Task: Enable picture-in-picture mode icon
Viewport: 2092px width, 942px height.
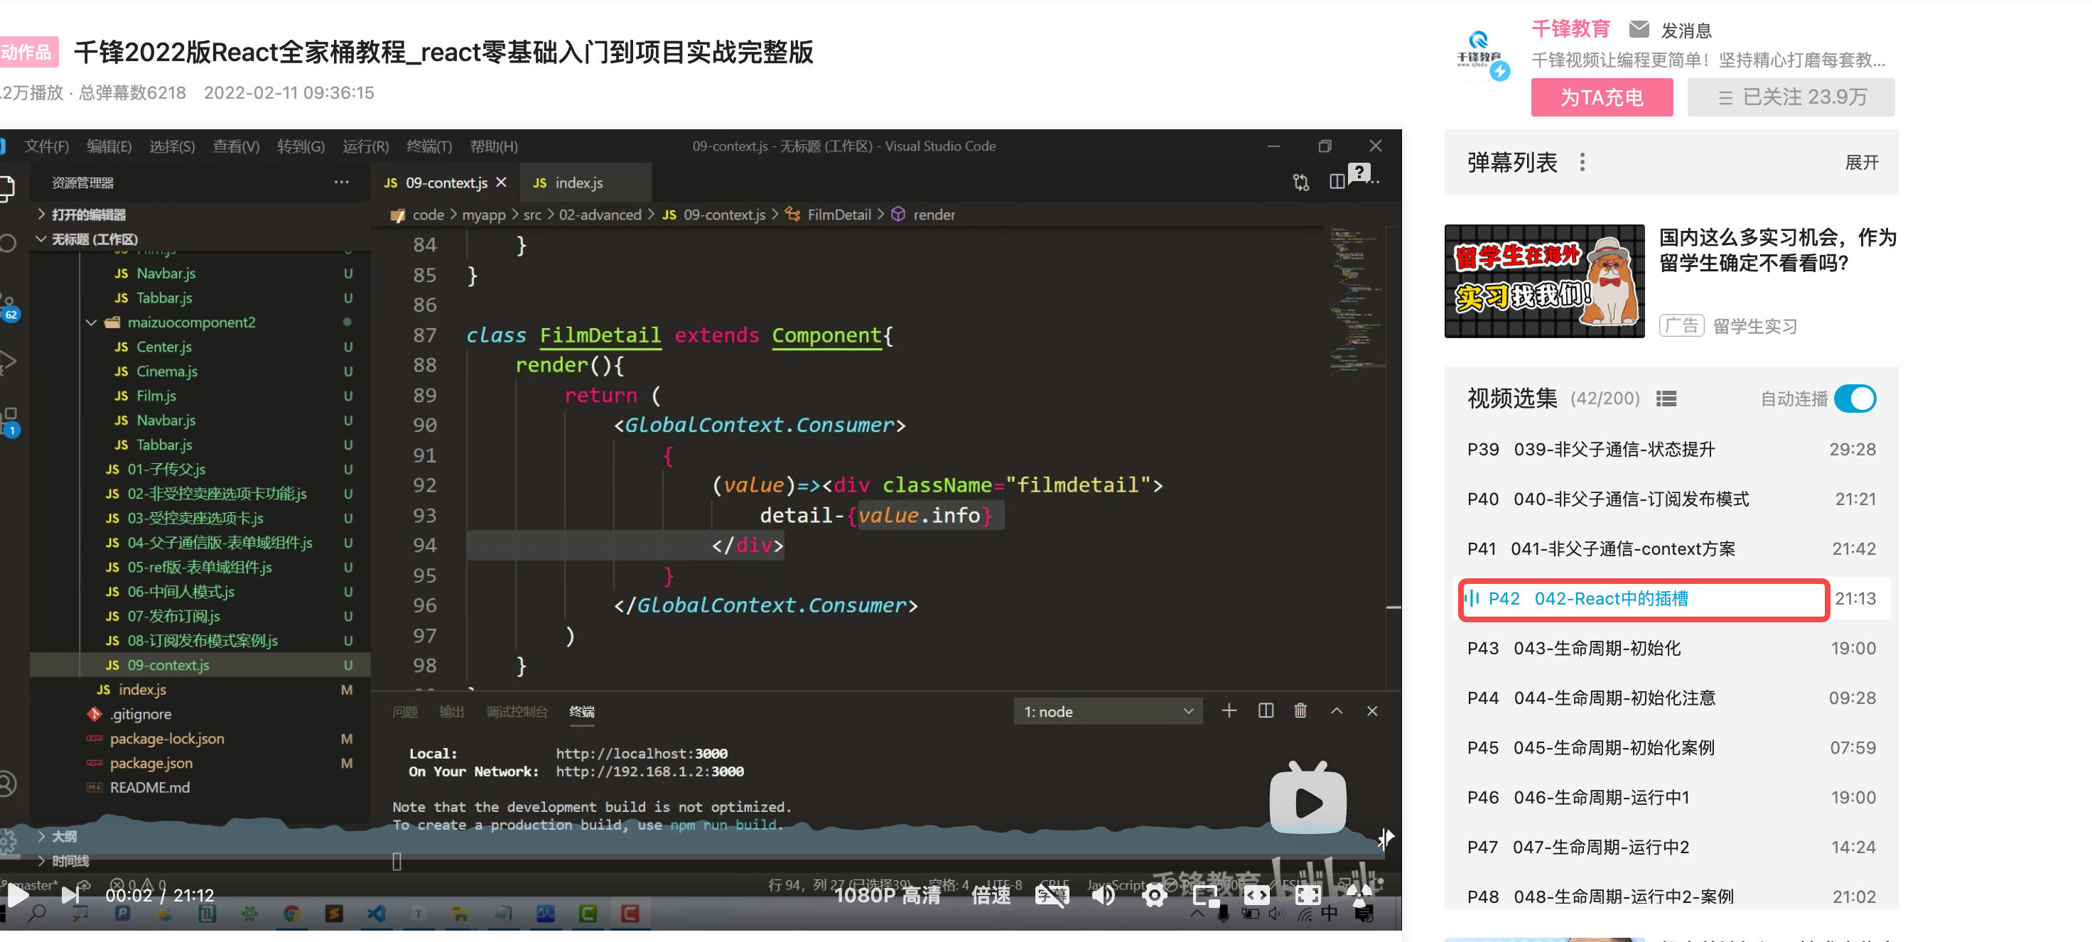Action: 1206,896
